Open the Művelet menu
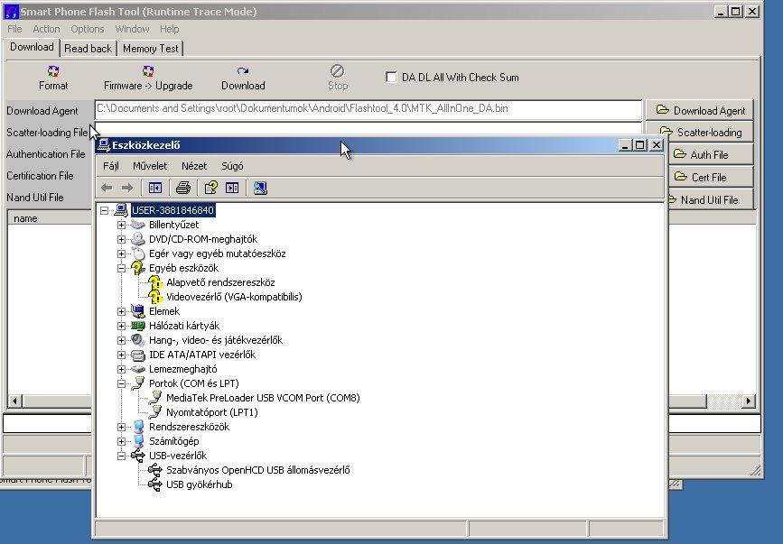This screenshot has width=783, height=544. [150, 166]
